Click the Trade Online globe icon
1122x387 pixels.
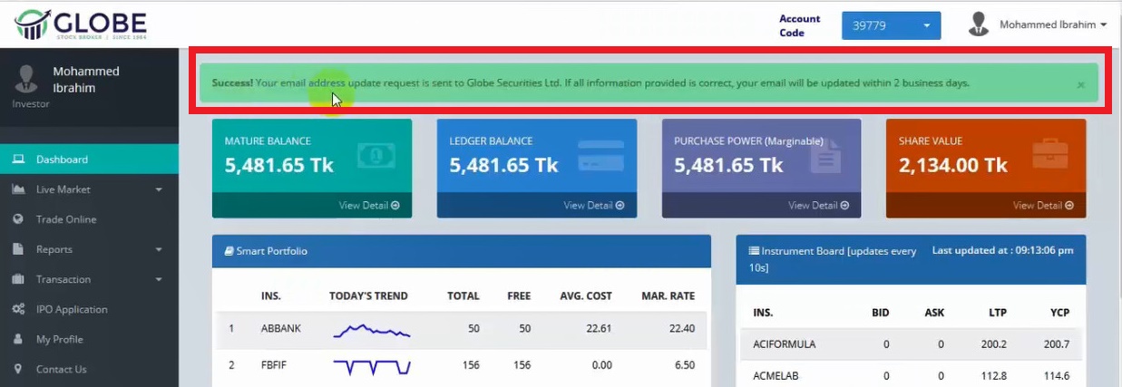[x=18, y=219]
